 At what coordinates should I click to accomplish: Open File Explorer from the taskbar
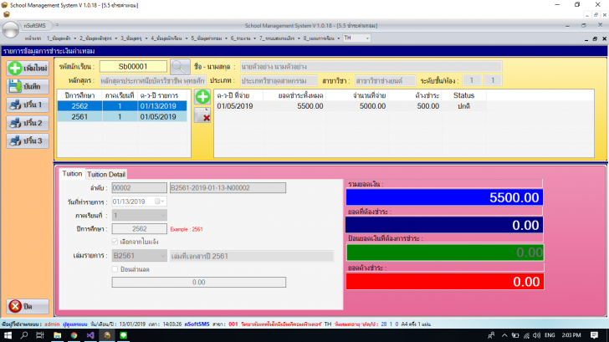[x=57, y=335]
